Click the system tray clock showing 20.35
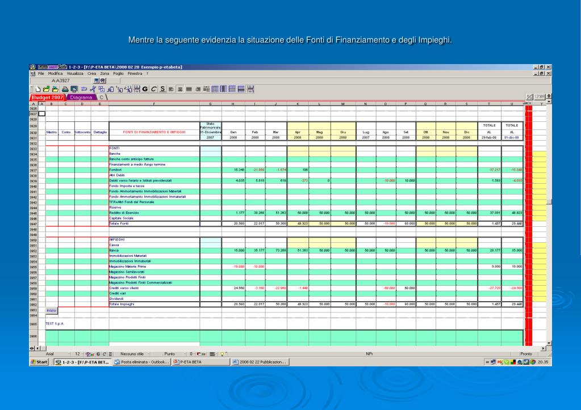Viewport: 581px width, 410px height. 543,362
